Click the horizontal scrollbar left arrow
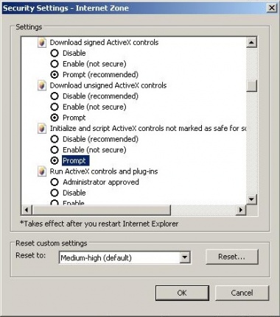The image size is (280, 317). (x=27, y=210)
